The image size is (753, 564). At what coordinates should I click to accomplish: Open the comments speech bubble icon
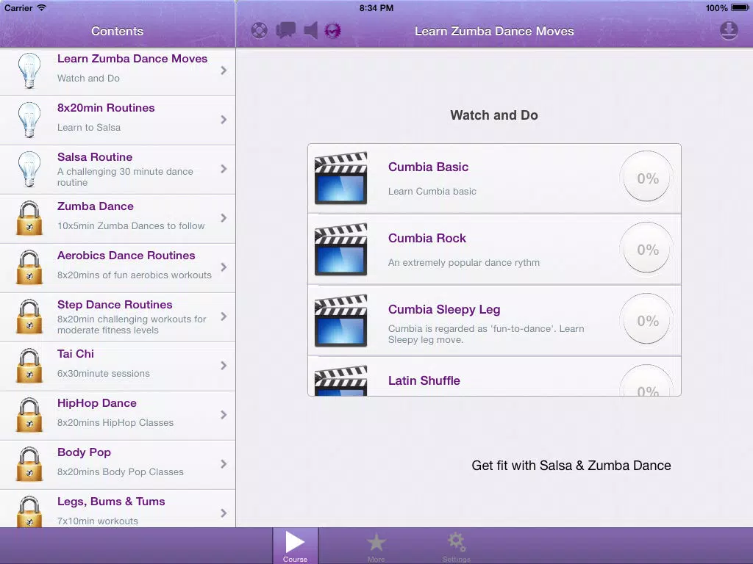[x=286, y=31]
